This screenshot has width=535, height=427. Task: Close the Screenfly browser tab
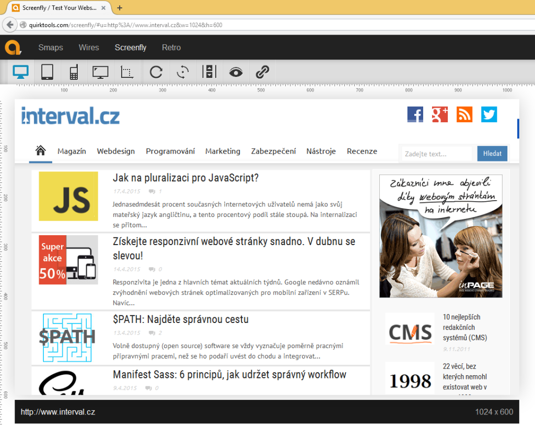[103, 8]
